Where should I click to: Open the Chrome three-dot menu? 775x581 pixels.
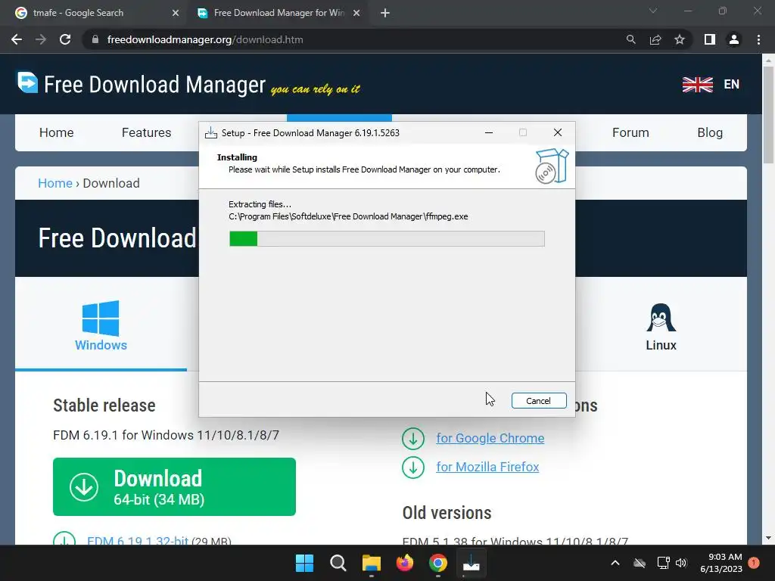pyautogui.click(x=758, y=39)
